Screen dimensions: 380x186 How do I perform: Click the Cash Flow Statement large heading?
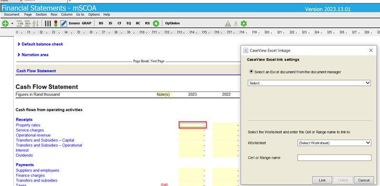47,87
